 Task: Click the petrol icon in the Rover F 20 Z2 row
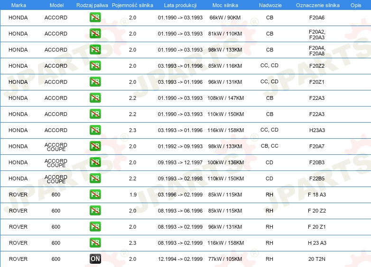(95, 210)
